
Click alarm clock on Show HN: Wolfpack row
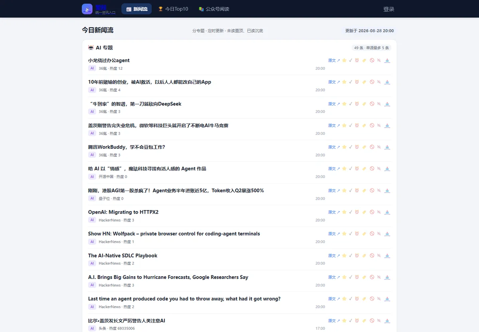click(357, 234)
